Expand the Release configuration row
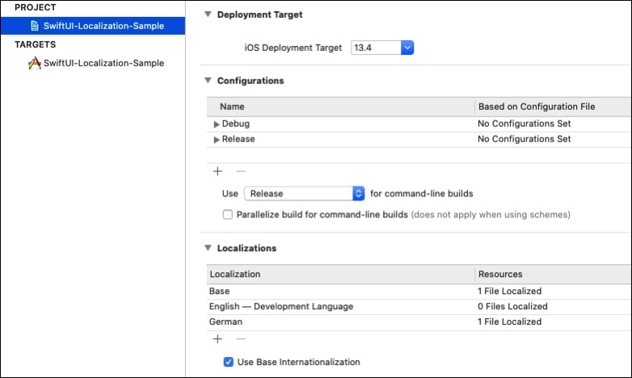This screenshot has height=378, width=632. (217, 140)
